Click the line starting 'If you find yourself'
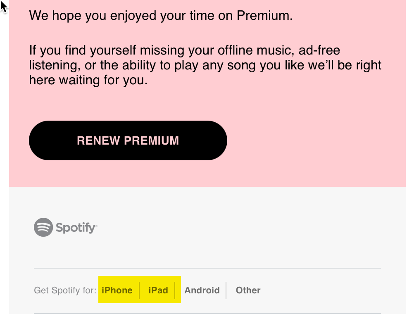 [x=185, y=50]
